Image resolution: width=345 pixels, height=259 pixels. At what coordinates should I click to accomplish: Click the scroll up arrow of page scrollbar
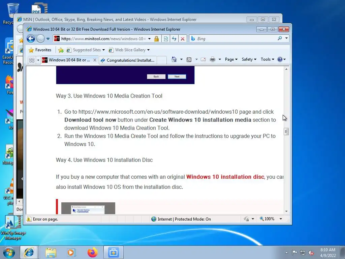(286, 69)
